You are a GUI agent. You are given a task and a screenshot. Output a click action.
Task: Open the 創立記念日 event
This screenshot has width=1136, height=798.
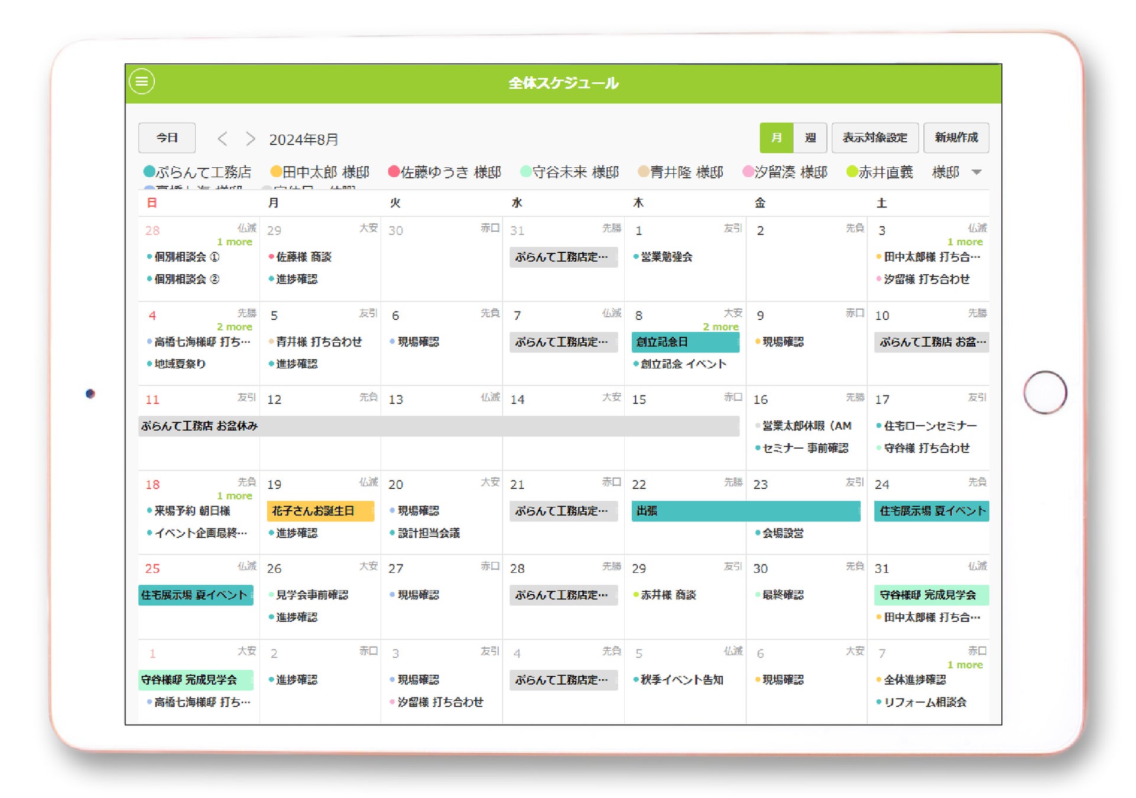(x=684, y=342)
